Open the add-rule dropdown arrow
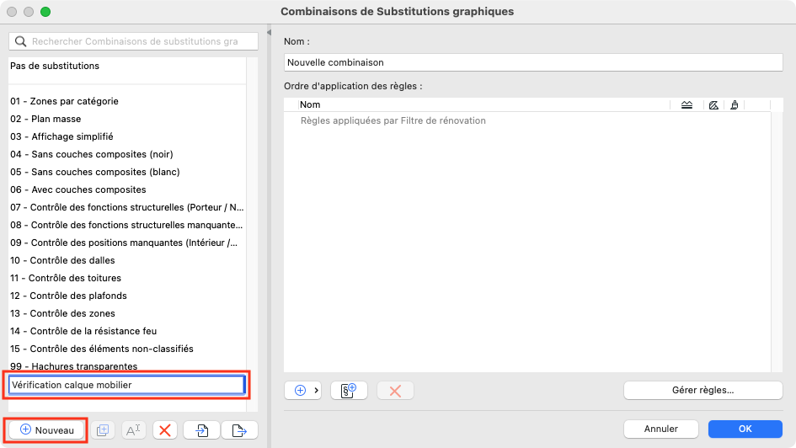 316,390
